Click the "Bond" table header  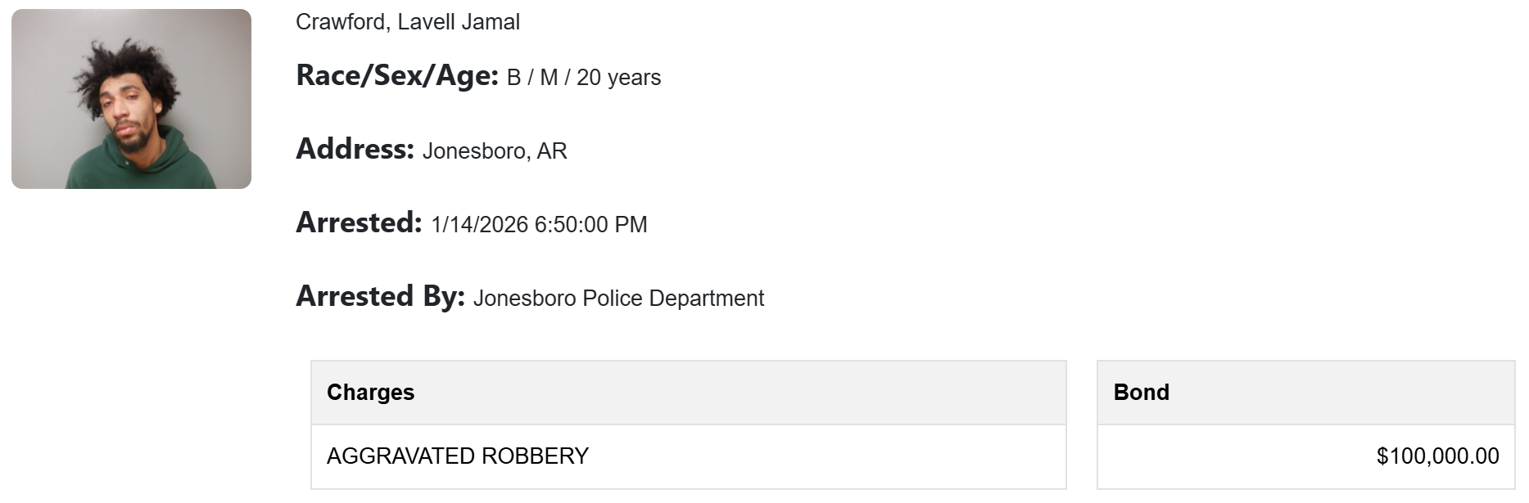pyautogui.click(x=1141, y=393)
